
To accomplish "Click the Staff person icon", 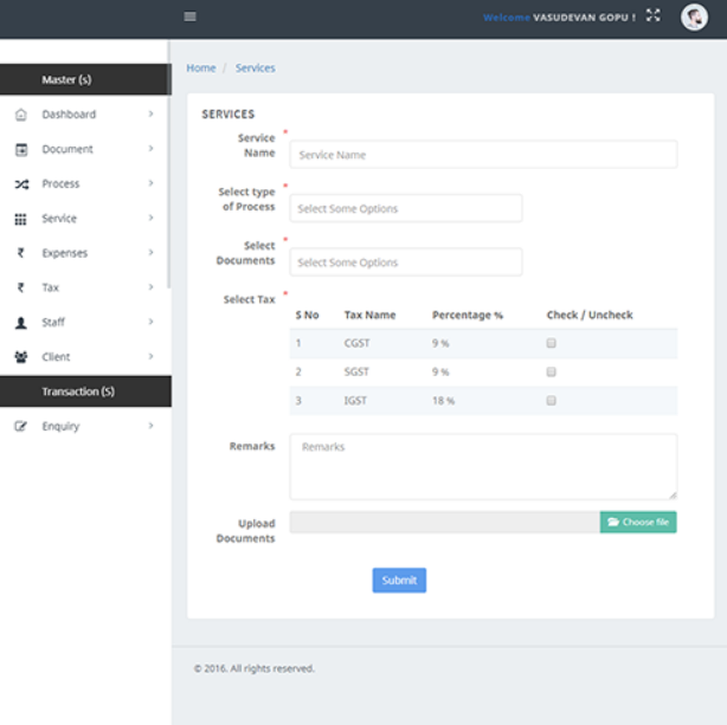I will pyautogui.click(x=20, y=323).
